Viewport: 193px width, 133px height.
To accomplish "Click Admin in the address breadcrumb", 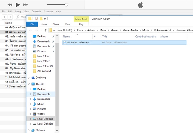I will pos(91,30).
